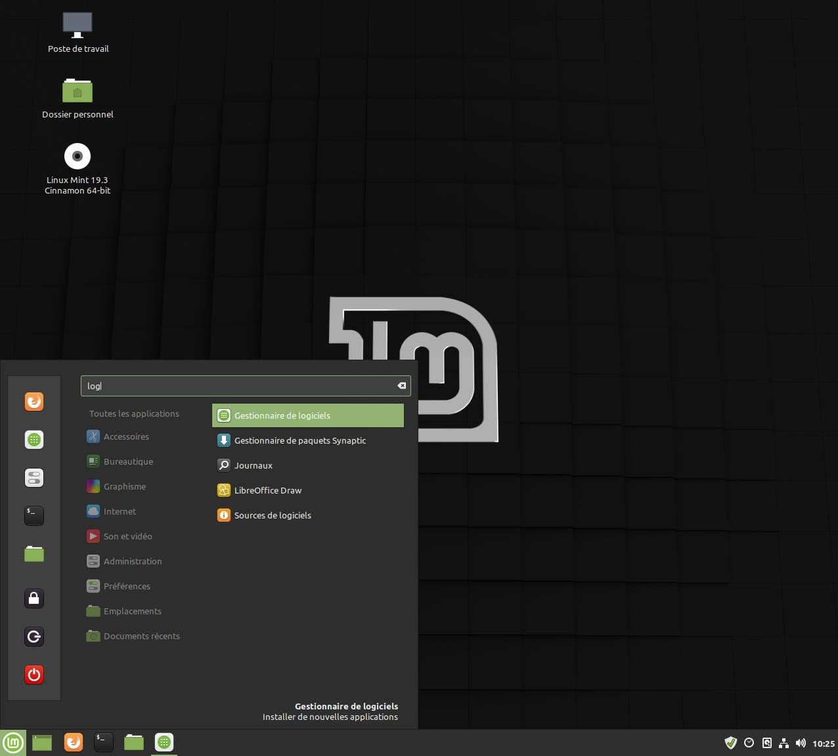Launch Gestionnaire de logiciels from results
This screenshot has width=838, height=756.
coord(308,415)
